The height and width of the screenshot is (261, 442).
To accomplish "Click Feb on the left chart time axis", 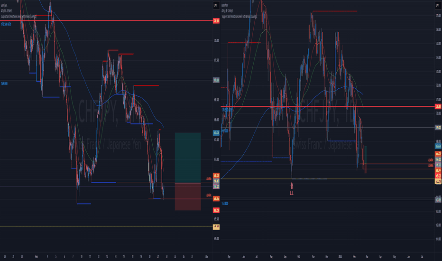I will click(x=37, y=256).
